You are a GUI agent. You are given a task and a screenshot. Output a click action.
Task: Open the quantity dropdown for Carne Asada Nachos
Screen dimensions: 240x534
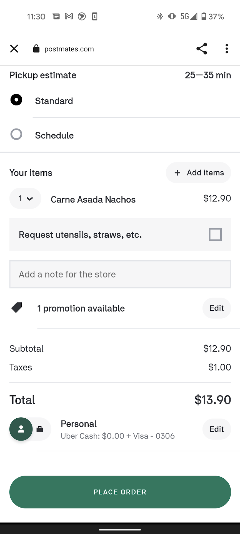[x=25, y=199]
